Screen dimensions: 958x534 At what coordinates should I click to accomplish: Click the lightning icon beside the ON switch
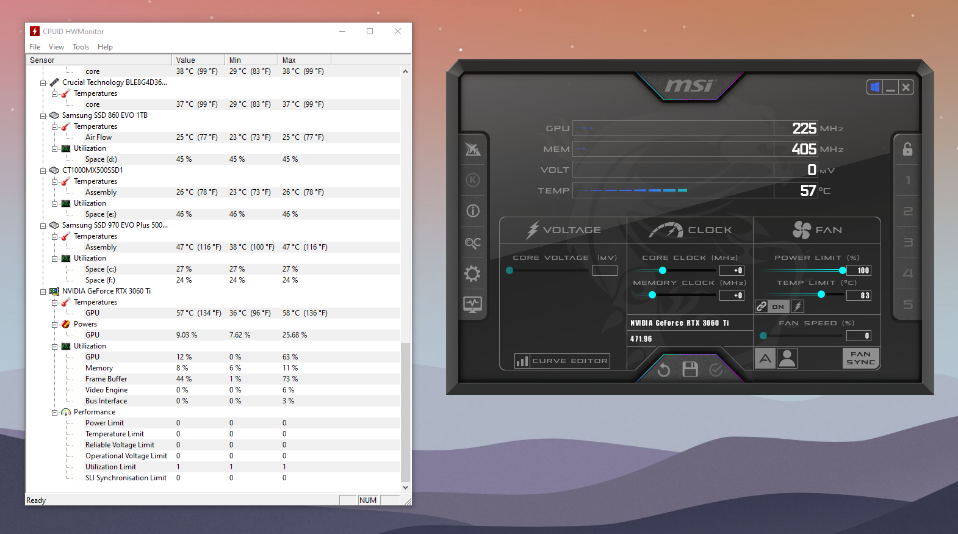tap(798, 306)
